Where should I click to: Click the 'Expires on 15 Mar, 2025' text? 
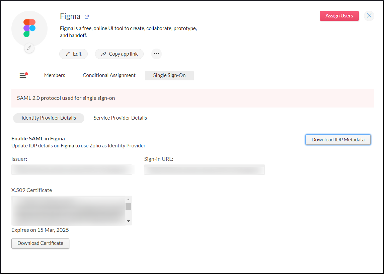pyautogui.click(x=40, y=230)
